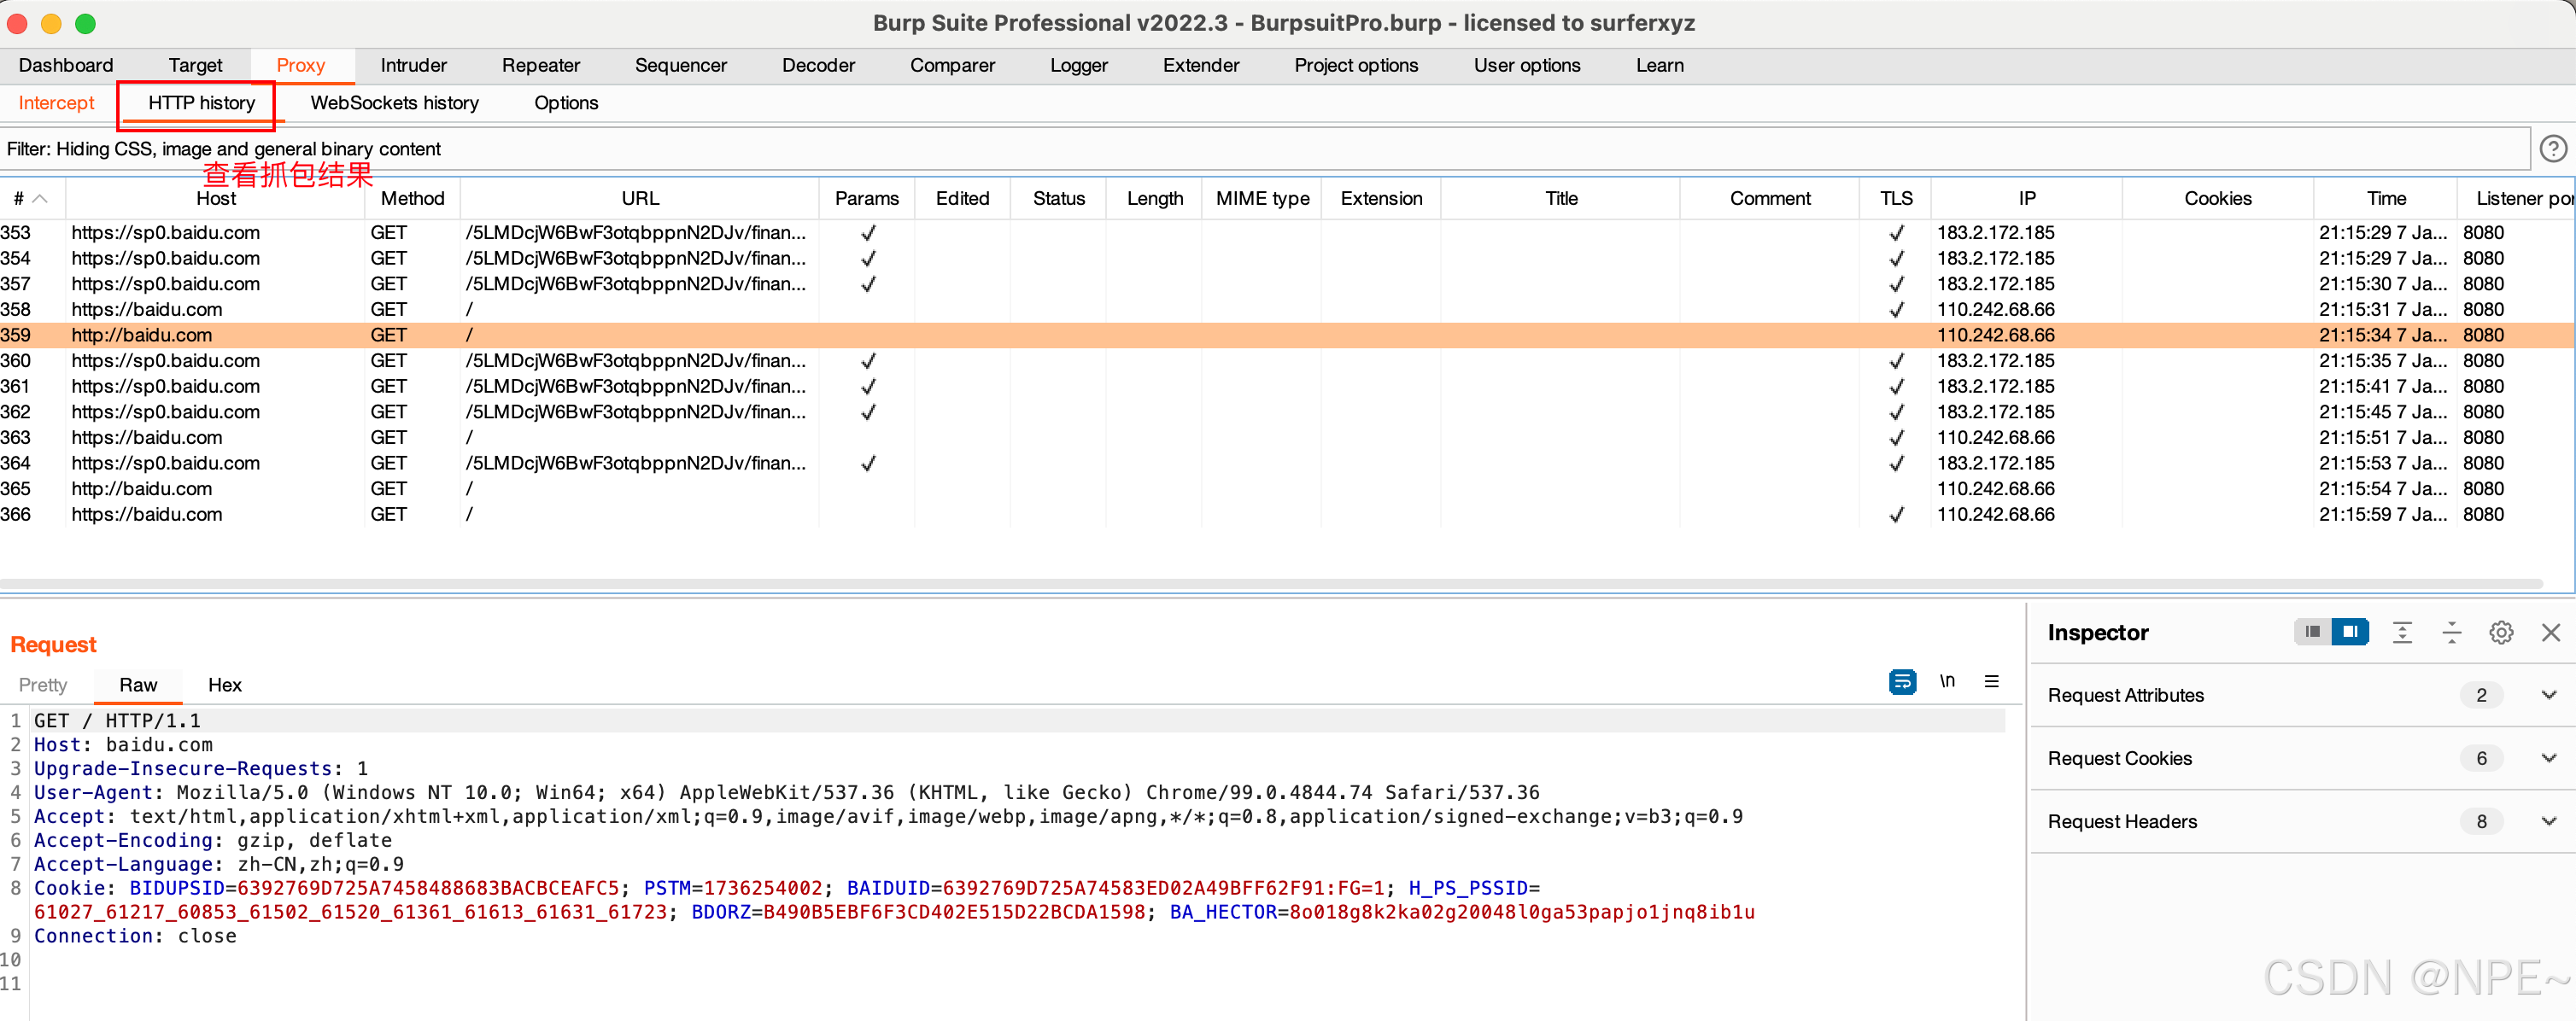Image resolution: width=2576 pixels, height=1021 pixels.
Task: Expand the Request Cookies section
Action: (2548, 758)
